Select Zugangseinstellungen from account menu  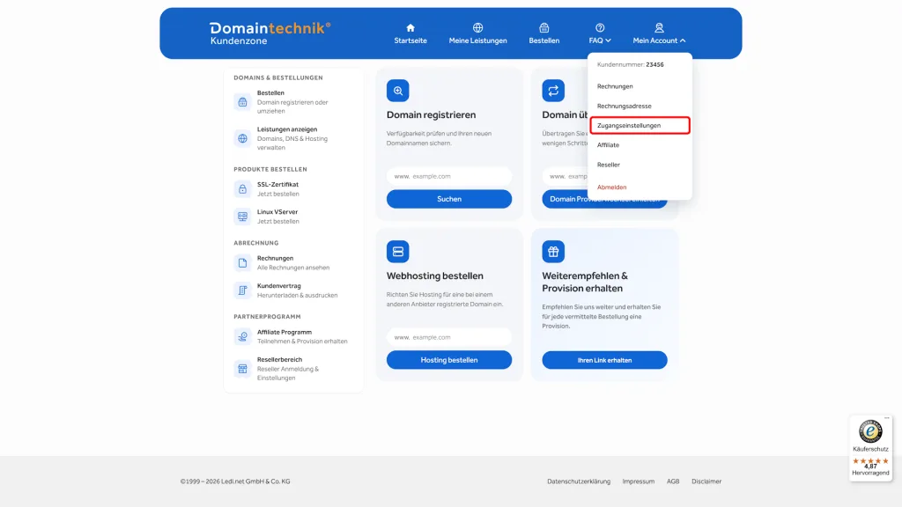point(640,125)
